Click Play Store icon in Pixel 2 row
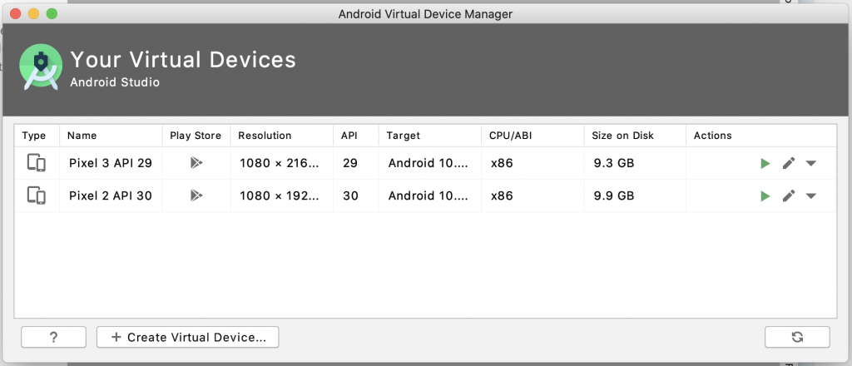The image size is (852, 366). pos(196,195)
